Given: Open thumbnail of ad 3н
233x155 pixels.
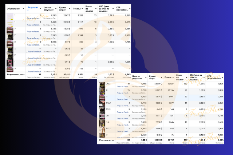Looking at the screenshot, I should [x=102, y=117].
